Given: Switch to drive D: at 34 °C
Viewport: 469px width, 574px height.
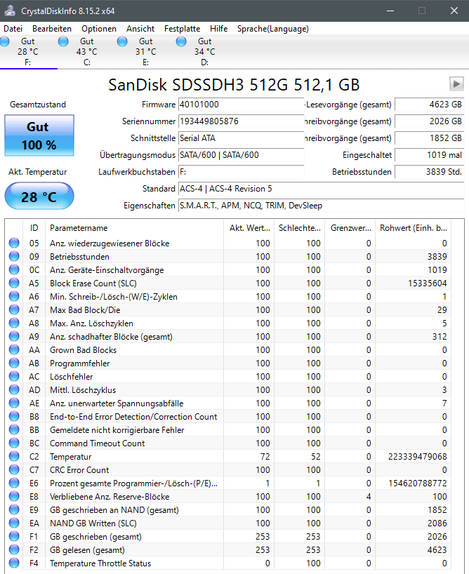Looking at the screenshot, I should (x=204, y=52).
